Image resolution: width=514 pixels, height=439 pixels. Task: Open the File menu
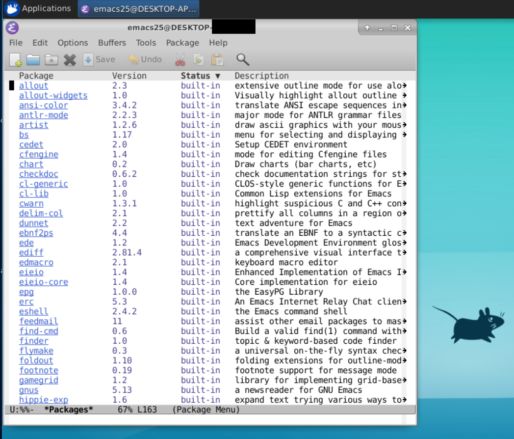coord(16,43)
